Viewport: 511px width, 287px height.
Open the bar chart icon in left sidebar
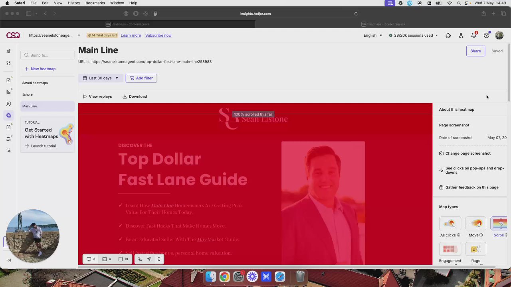[x=8, y=92]
